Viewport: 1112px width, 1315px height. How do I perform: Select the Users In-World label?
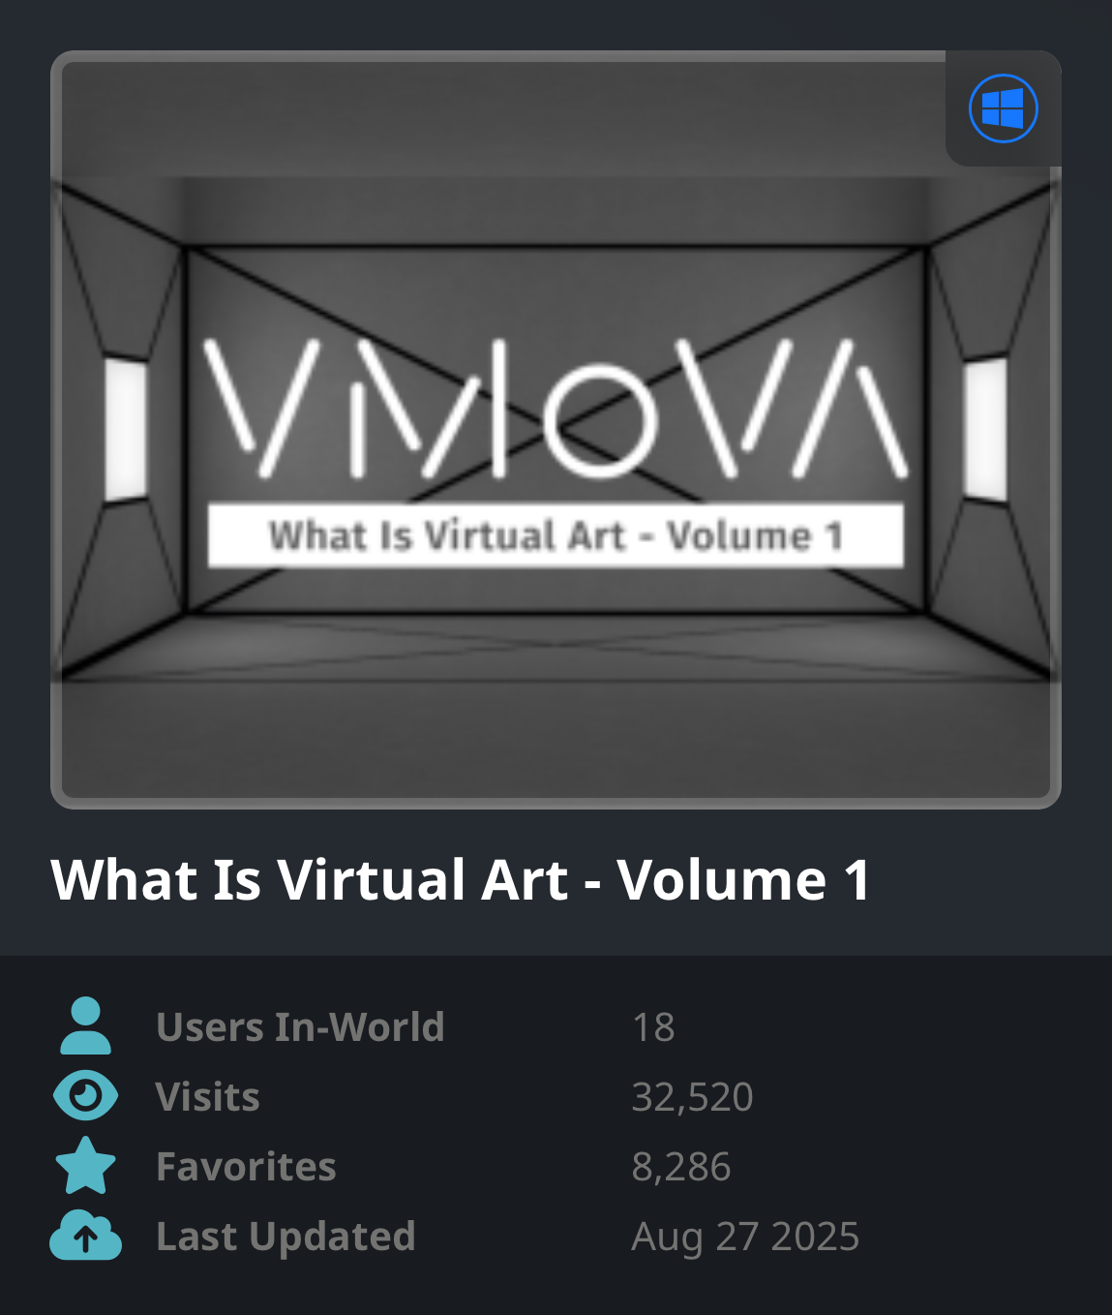pyautogui.click(x=300, y=1027)
